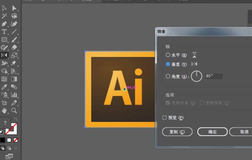The width and height of the screenshot is (252, 160).
Task: Choose the Mesh tool
Action: 4,79
